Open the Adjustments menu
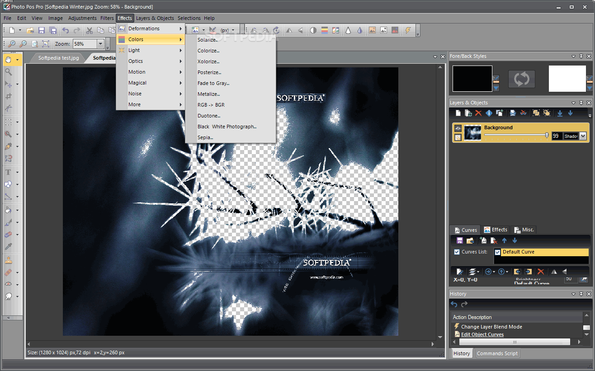 [x=82, y=18]
